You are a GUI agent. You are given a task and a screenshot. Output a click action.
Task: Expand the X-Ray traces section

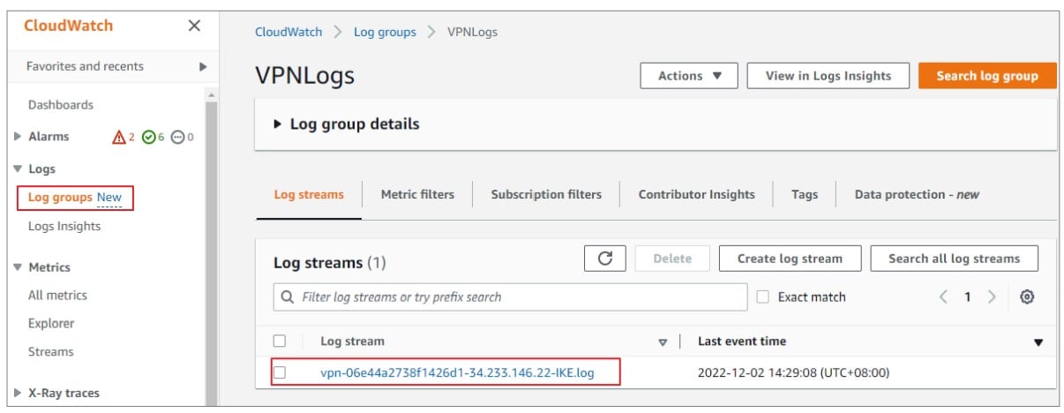tap(18, 394)
